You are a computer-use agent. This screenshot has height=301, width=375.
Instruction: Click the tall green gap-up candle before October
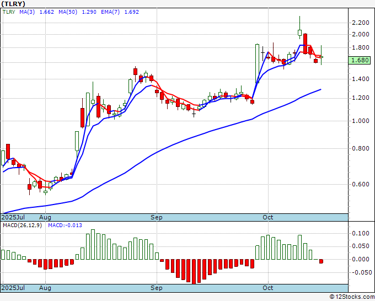pos(257,63)
